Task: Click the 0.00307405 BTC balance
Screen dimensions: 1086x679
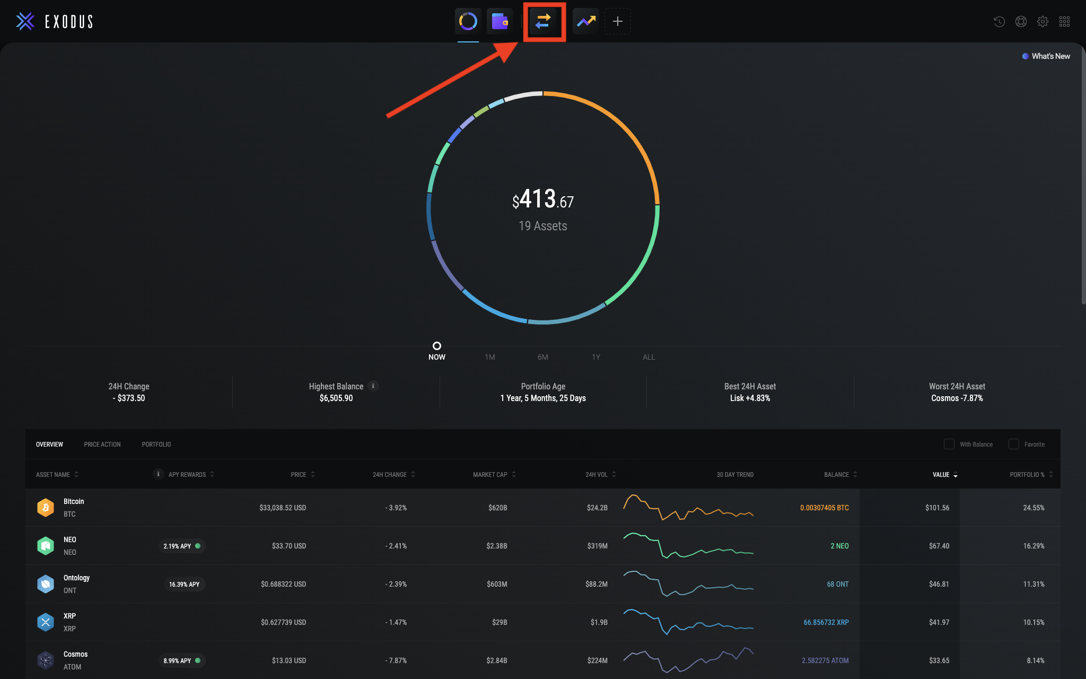Action: click(x=825, y=508)
